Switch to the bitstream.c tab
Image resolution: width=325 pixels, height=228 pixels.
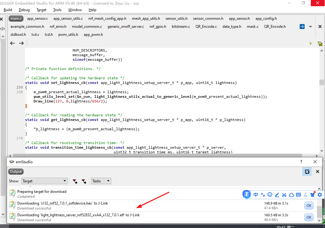coord(181,27)
